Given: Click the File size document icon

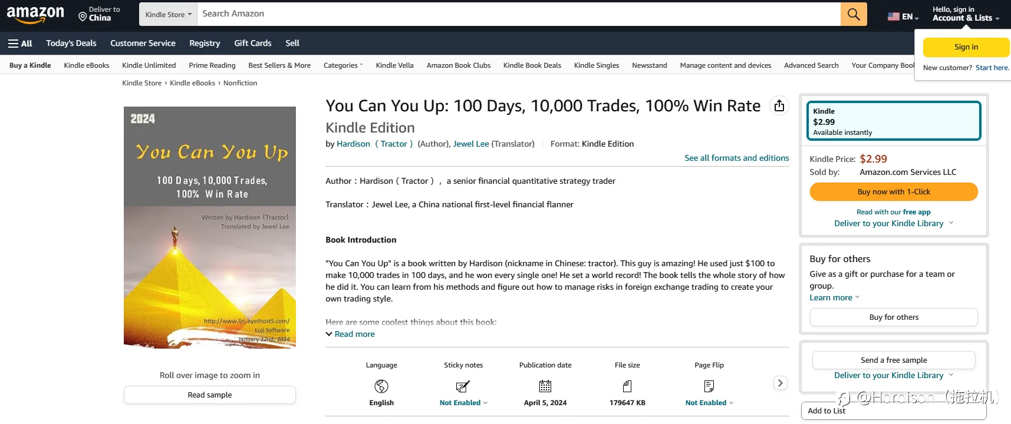Looking at the screenshot, I should [627, 386].
